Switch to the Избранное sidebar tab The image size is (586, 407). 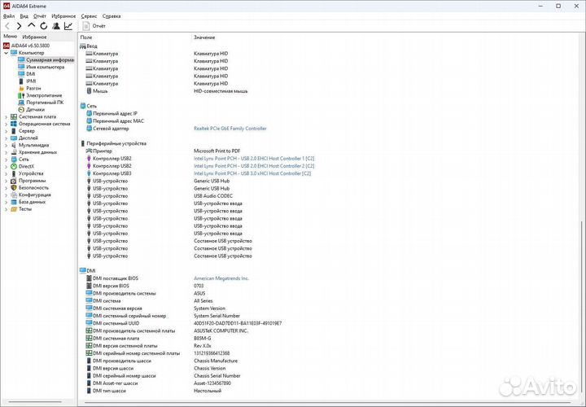[34, 37]
